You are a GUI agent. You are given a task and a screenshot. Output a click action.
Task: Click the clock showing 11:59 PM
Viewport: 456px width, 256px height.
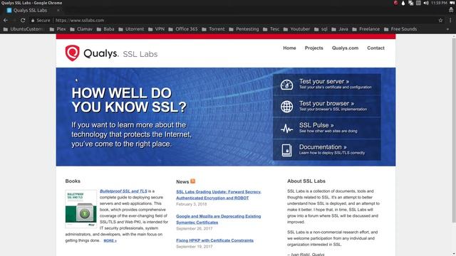(x=439, y=3)
